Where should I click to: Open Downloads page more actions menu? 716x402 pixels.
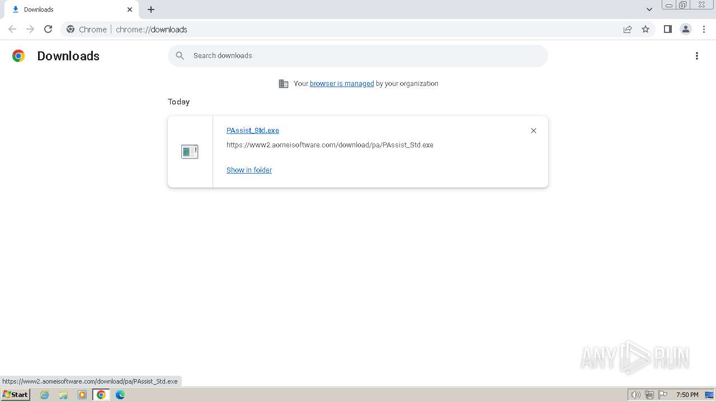coord(697,56)
